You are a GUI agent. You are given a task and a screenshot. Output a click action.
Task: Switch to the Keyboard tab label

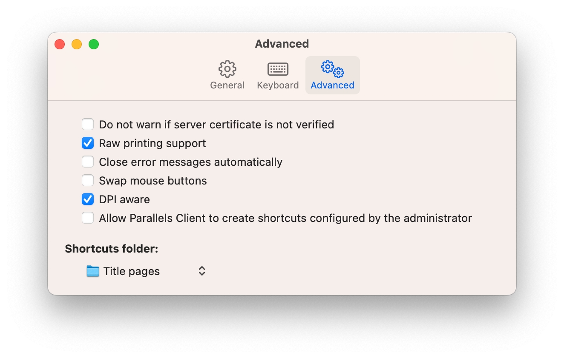point(278,85)
